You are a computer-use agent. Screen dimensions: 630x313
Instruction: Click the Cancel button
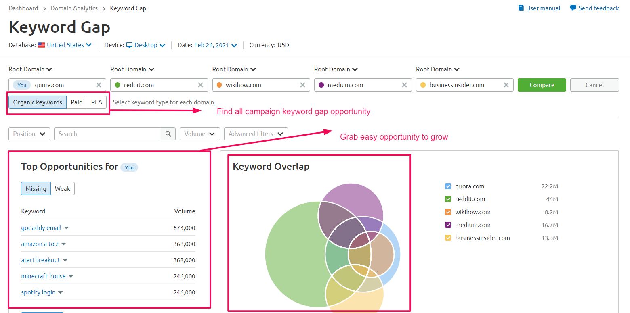[x=594, y=85]
